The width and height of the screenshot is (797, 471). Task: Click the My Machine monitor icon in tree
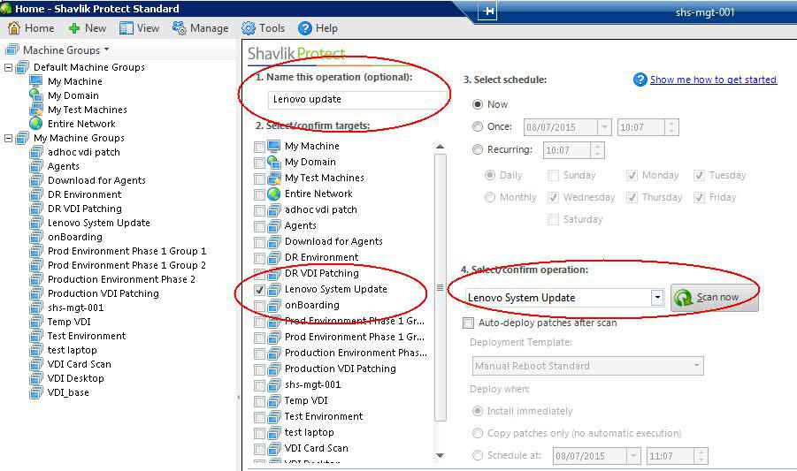36,81
